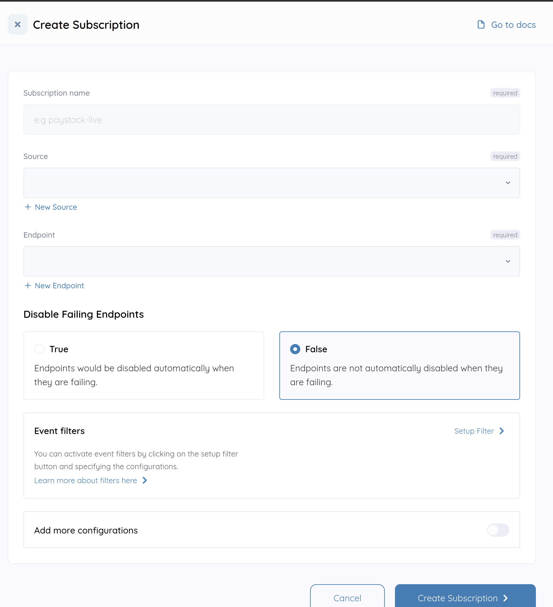Enable the Add more configurations toggle
The height and width of the screenshot is (607, 553).
point(498,530)
